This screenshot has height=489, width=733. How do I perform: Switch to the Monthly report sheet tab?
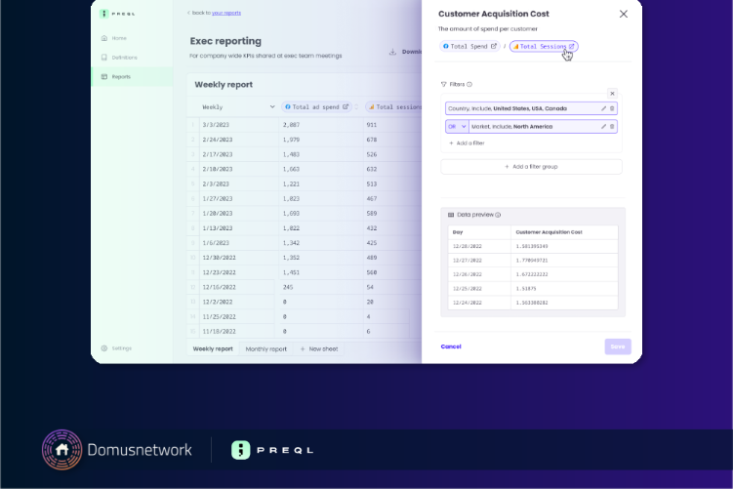click(266, 349)
